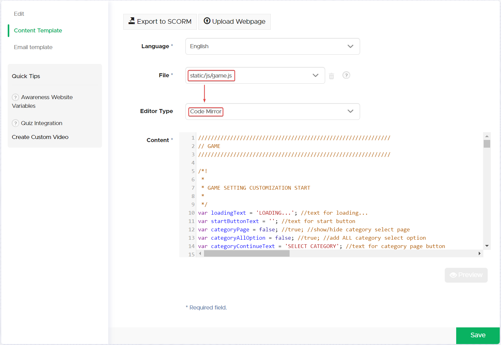Image resolution: width=501 pixels, height=345 pixels.
Task: Open the Edit sidebar tab
Action: coord(19,14)
